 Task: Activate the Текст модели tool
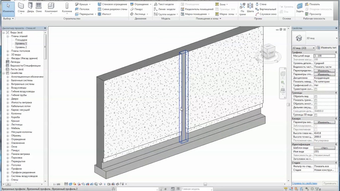click(164, 4)
